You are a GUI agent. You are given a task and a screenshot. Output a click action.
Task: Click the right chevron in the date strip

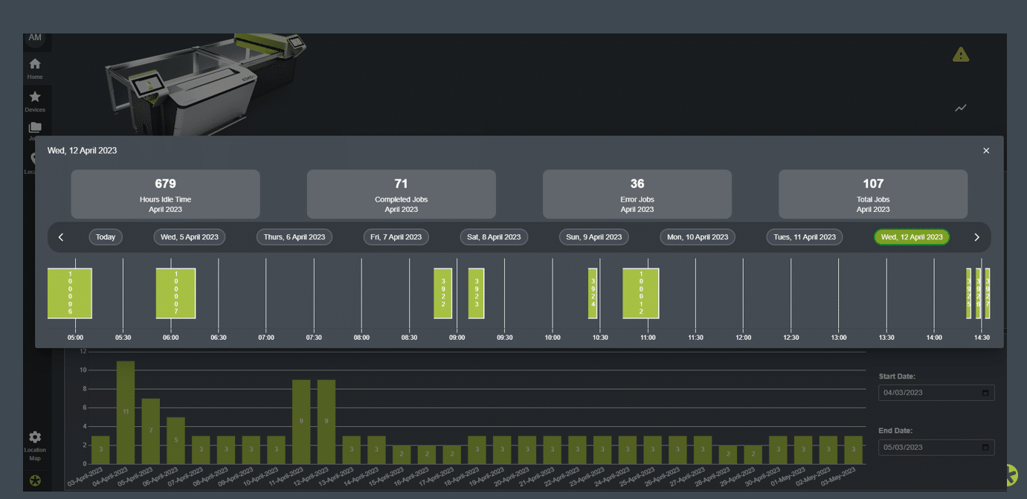pos(976,236)
